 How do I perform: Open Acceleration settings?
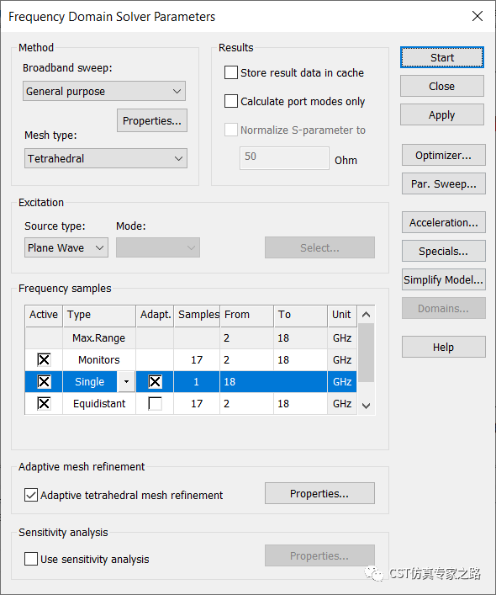(x=443, y=223)
